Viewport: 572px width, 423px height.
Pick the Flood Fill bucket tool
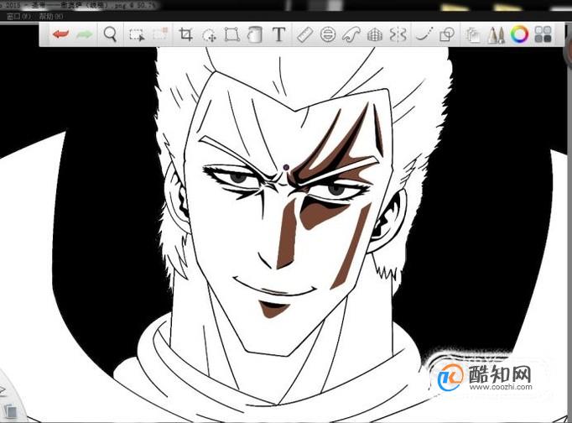click(255, 34)
